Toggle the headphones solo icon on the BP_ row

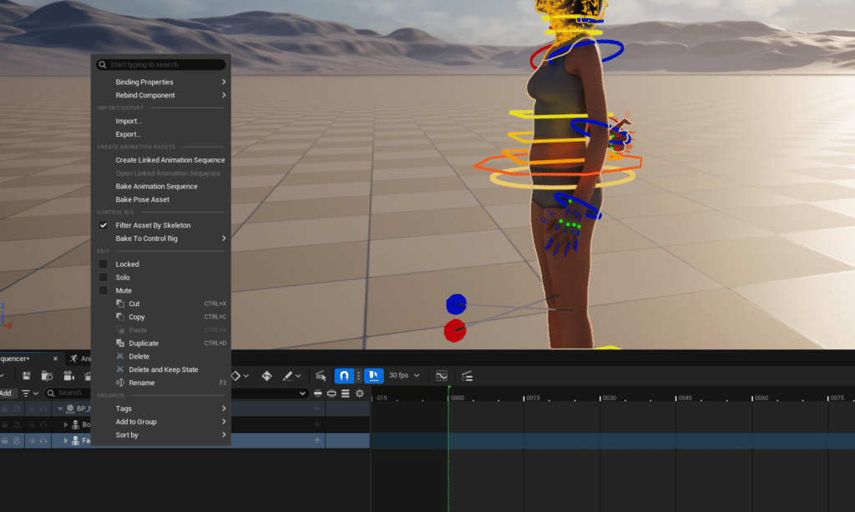(43, 409)
